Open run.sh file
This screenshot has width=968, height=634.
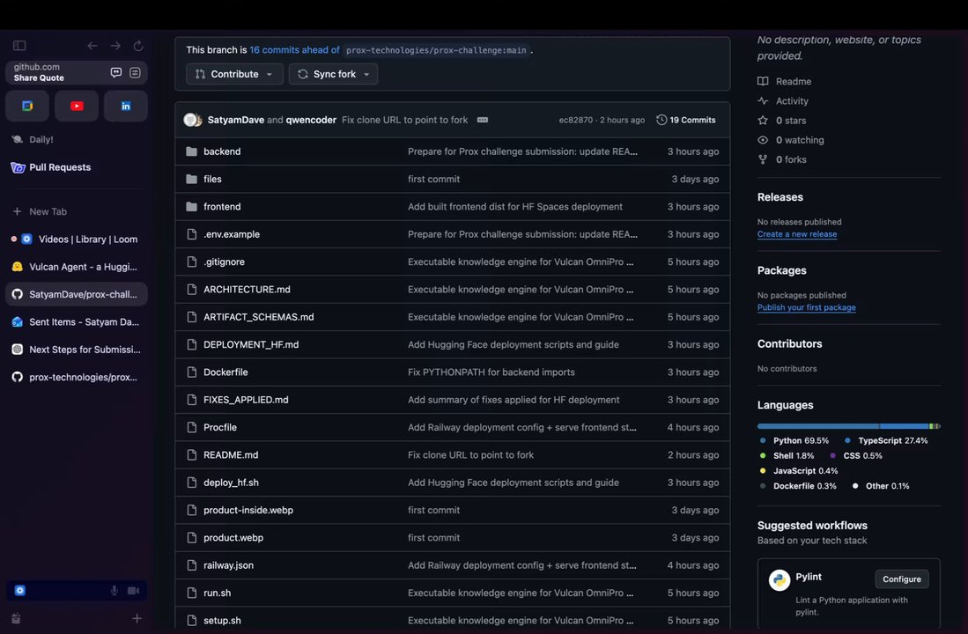click(x=218, y=593)
